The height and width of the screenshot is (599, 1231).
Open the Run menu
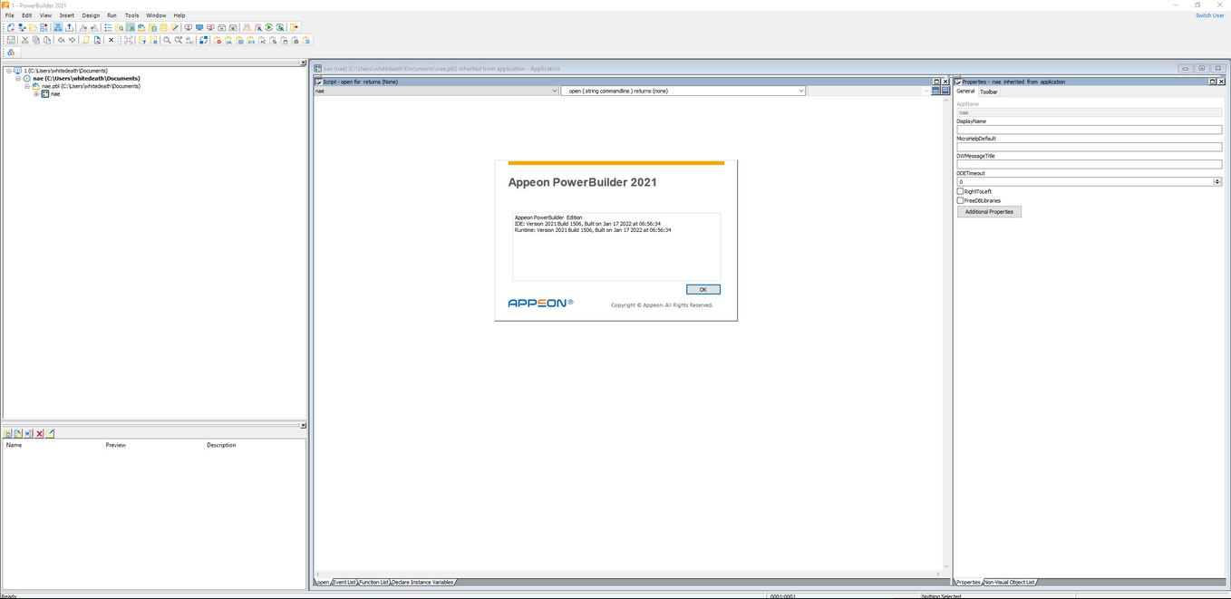coord(111,15)
